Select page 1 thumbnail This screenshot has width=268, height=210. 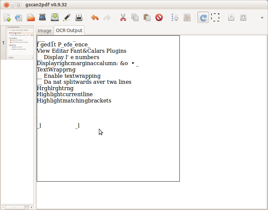pyautogui.click(x=19, y=43)
